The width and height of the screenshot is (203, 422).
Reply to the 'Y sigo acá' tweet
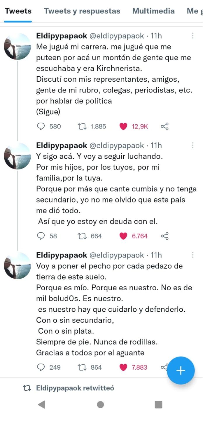click(41, 236)
